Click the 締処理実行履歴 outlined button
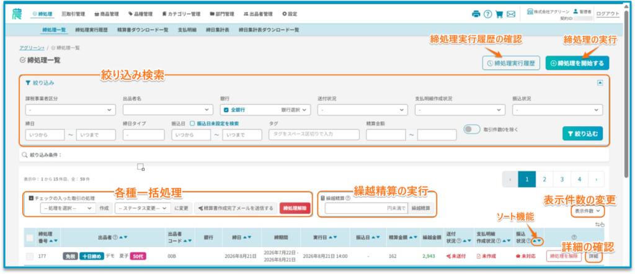This screenshot has height=274, width=635. click(x=511, y=63)
